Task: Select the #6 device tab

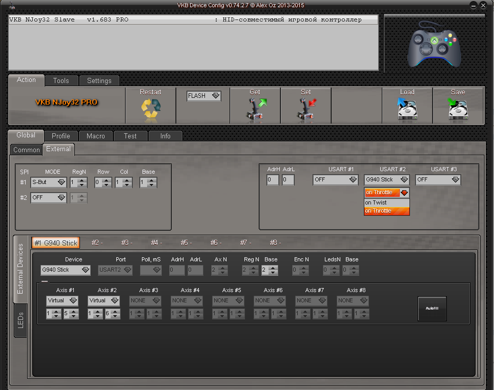Action: pyautogui.click(x=216, y=243)
